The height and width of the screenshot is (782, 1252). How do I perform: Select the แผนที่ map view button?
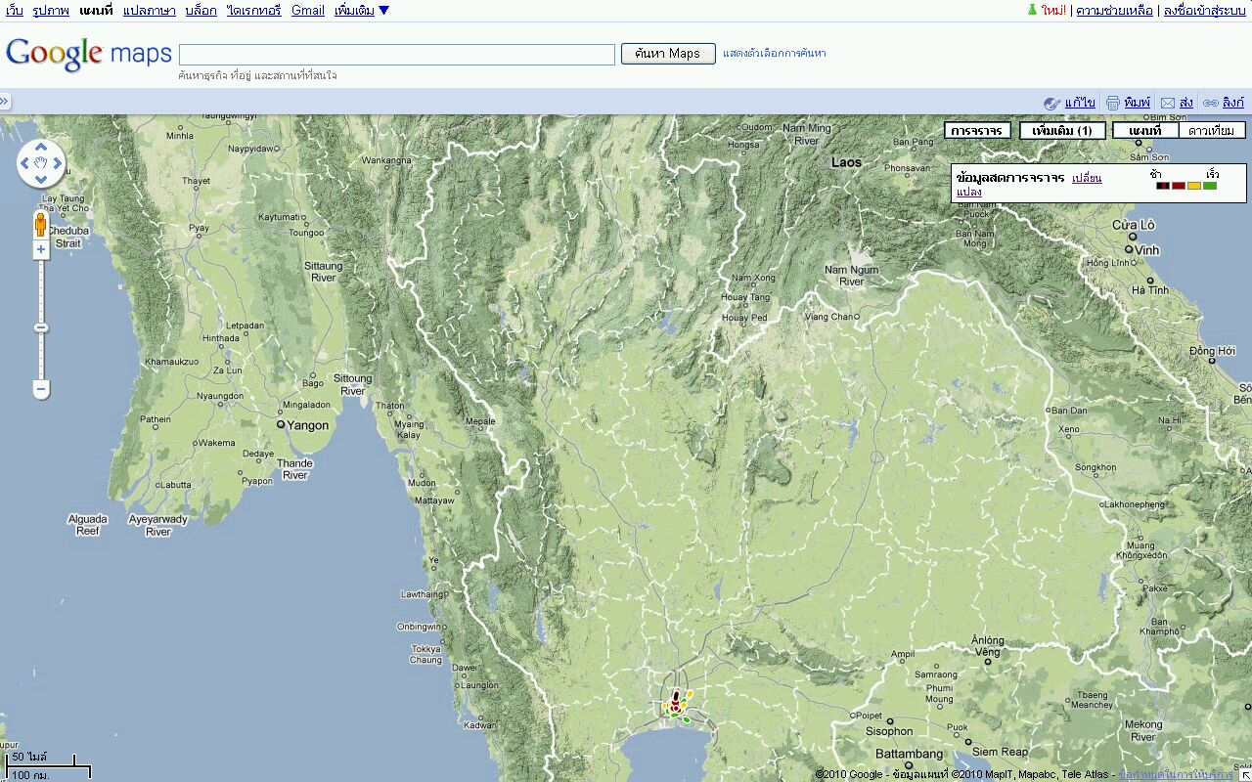(x=1145, y=131)
